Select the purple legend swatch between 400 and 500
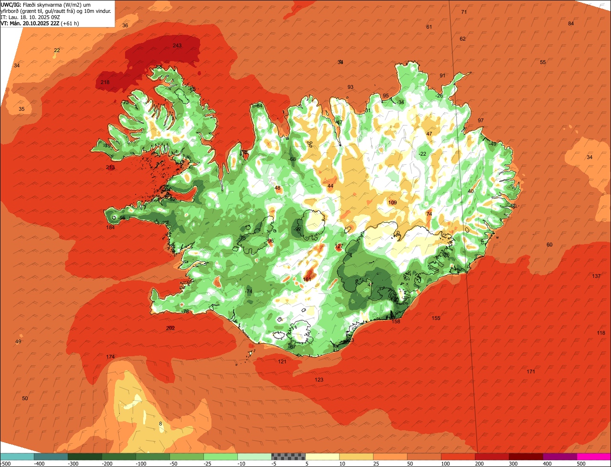611x467 pixels. (x=560, y=456)
